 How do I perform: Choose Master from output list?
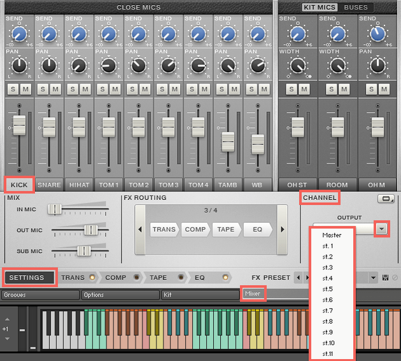pyautogui.click(x=332, y=235)
